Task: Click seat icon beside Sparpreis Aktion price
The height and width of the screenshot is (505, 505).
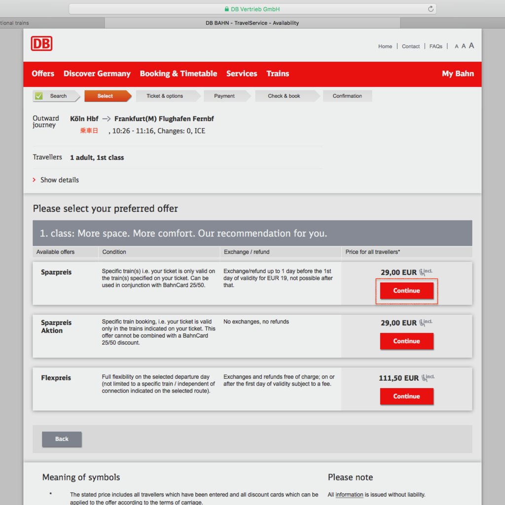Action: tap(426, 323)
